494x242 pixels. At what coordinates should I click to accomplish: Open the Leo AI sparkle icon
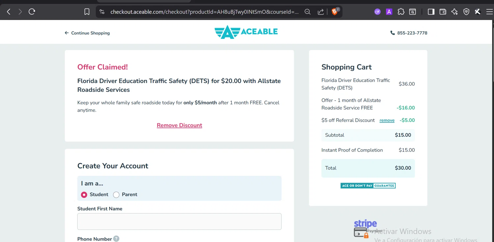point(454,12)
